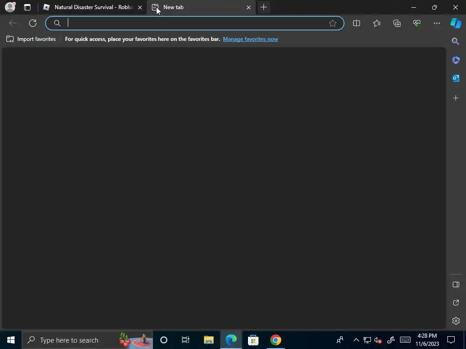Click the search icon in address bar
Screen dimensions: 466x349
tap(57, 23)
